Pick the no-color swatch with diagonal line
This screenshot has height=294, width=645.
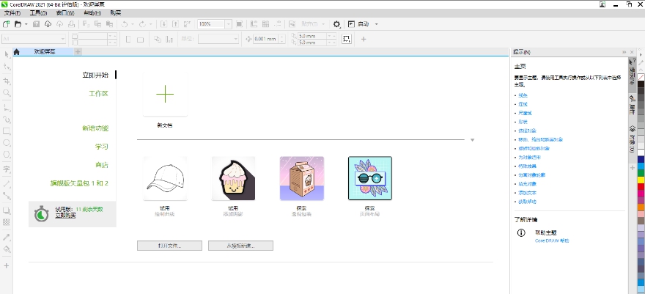click(x=641, y=77)
